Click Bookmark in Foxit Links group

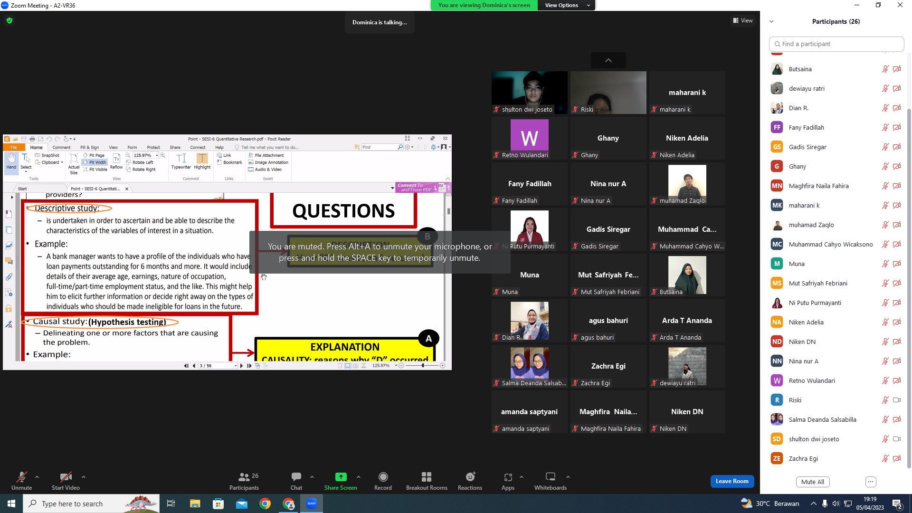coord(229,162)
